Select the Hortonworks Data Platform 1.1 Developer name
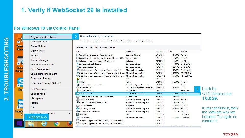Viewport: 245px width, 138px height. coord(96,97)
